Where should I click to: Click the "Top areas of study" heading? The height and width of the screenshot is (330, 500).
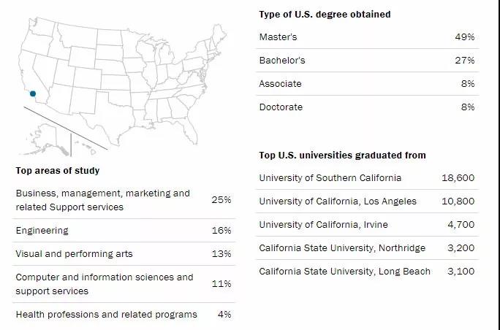coord(58,171)
